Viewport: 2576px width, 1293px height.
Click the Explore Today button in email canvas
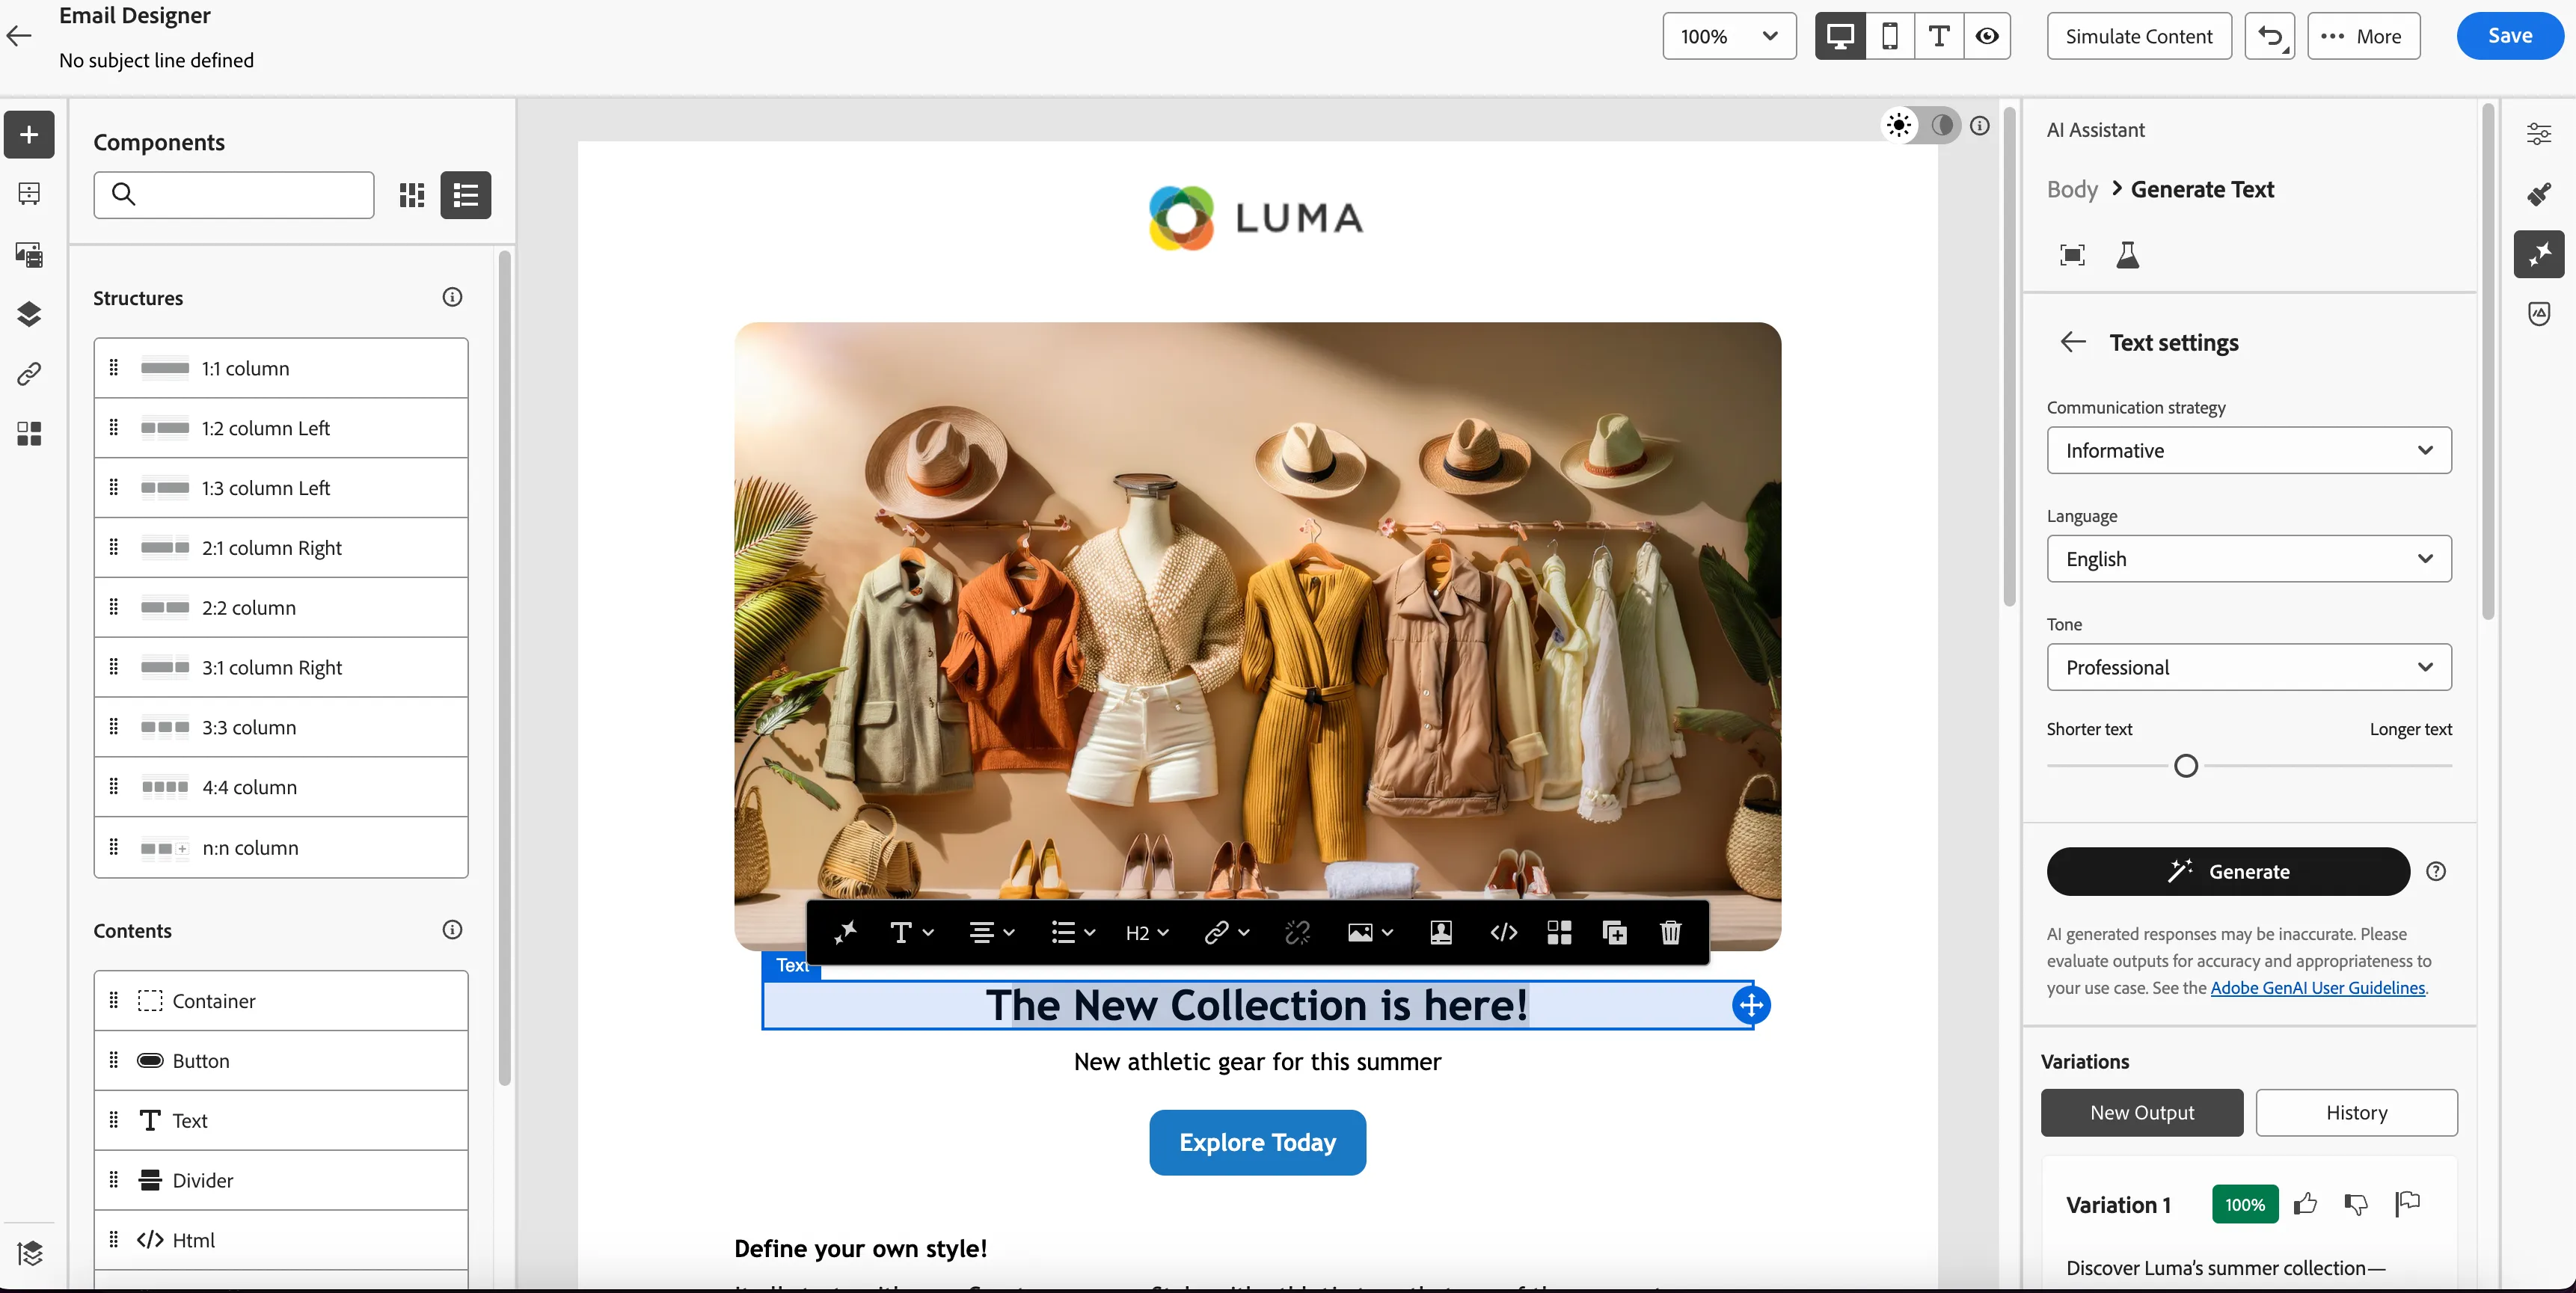(1257, 1142)
